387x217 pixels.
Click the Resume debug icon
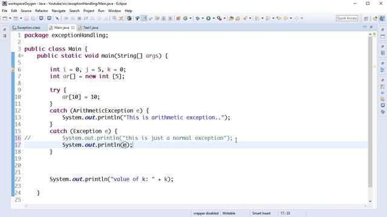click(x=66, y=18)
